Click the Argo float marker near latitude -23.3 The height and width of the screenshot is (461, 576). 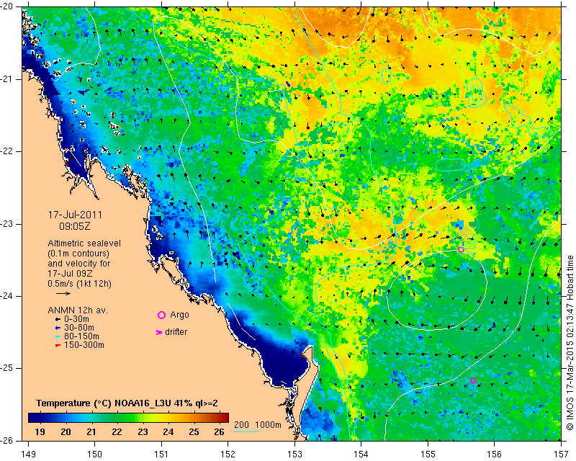[x=461, y=250]
